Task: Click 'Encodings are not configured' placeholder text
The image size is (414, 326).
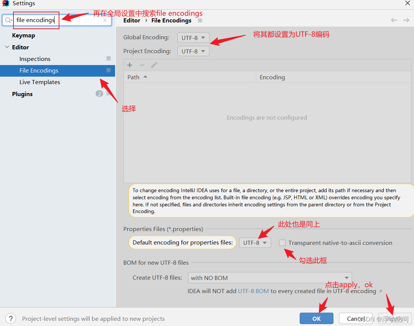Action: coord(267,117)
